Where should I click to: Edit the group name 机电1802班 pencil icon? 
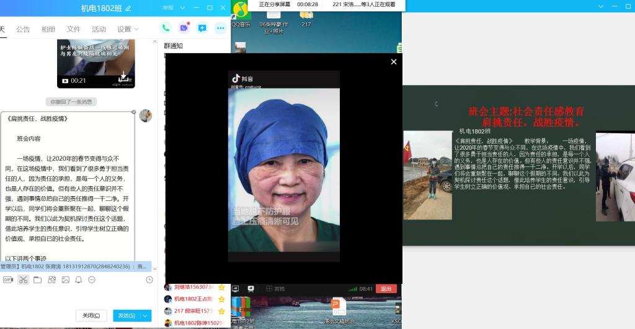(x=128, y=9)
